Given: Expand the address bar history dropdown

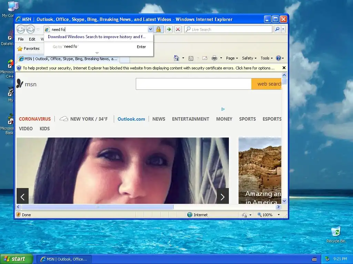Looking at the screenshot, I should tap(150, 30).
